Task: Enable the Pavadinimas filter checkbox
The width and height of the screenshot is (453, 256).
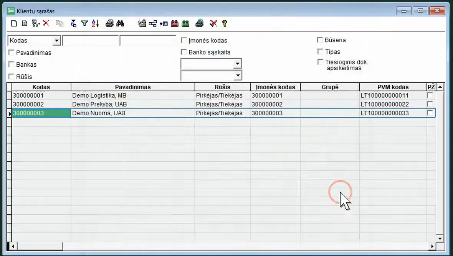Action: 12,53
